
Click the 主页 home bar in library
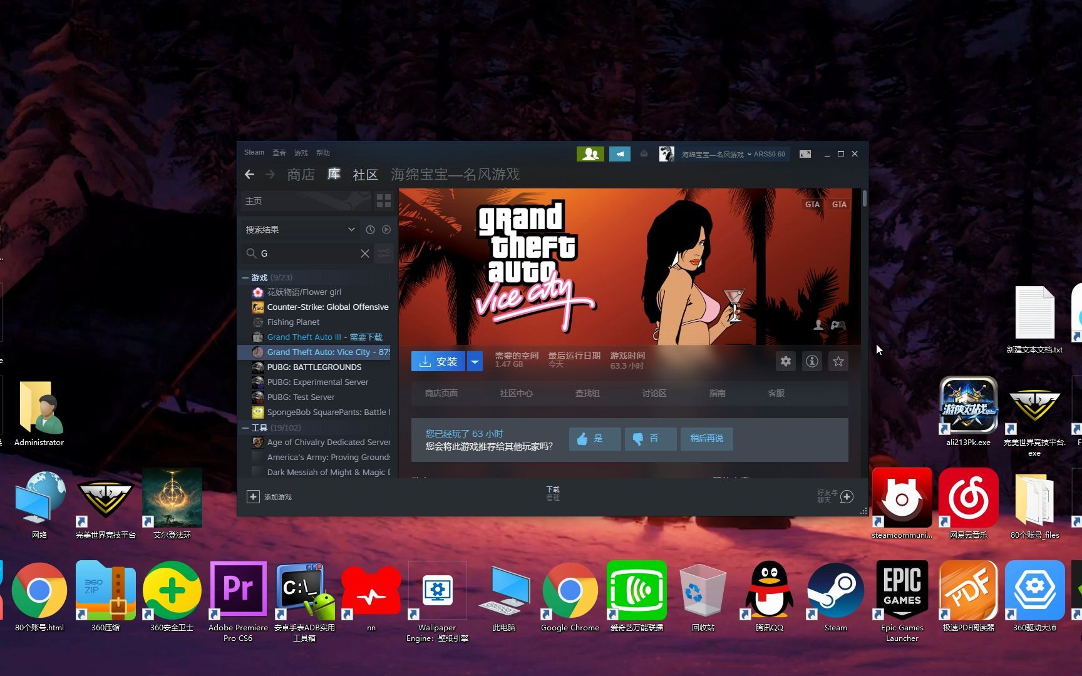(306, 201)
